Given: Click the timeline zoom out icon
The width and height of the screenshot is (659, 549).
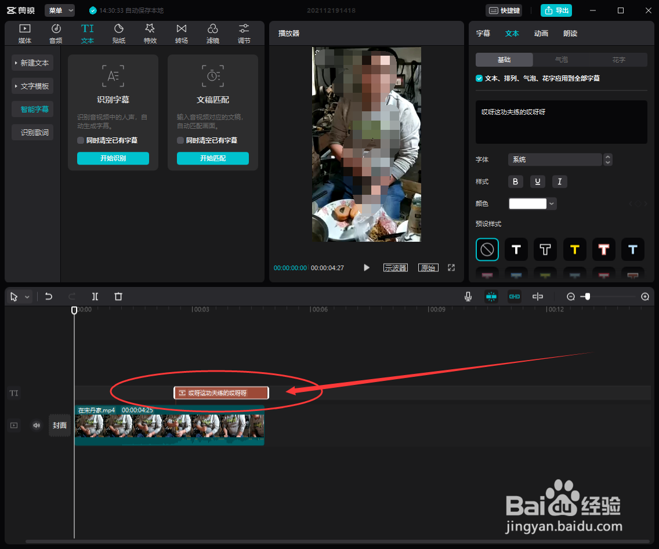Looking at the screenshot, I should (571, 297).
